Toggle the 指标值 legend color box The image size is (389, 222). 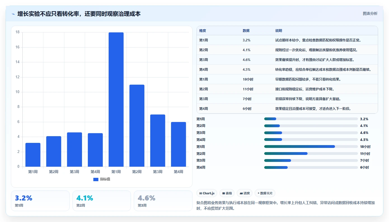[x=96, y=179]
